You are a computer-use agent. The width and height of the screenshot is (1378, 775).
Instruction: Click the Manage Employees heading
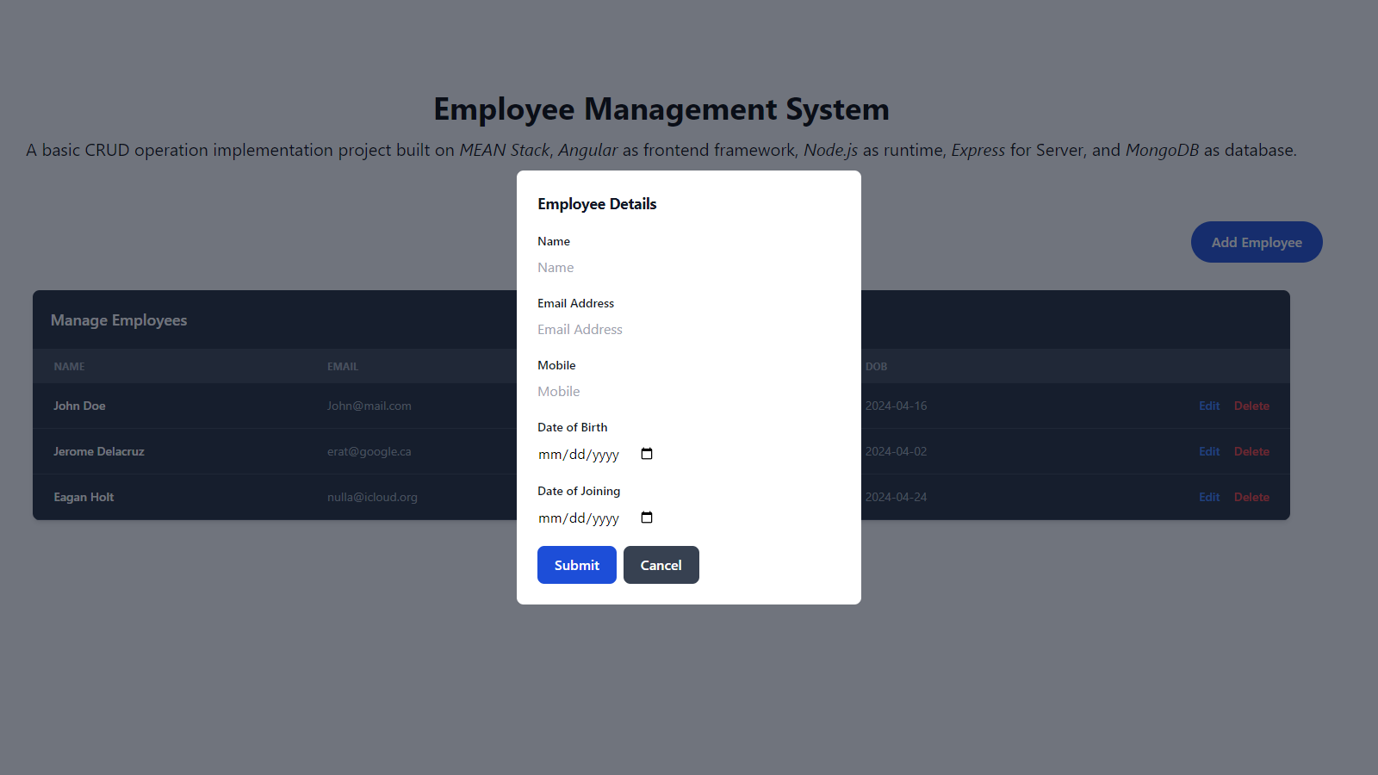[x=119, y=320]
